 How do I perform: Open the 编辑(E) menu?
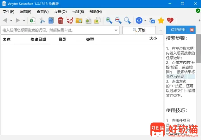click(x=25, y=12)
